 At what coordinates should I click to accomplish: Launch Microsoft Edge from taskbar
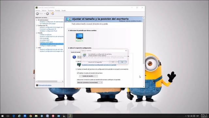pyautogui.click(x=14, y=116)
